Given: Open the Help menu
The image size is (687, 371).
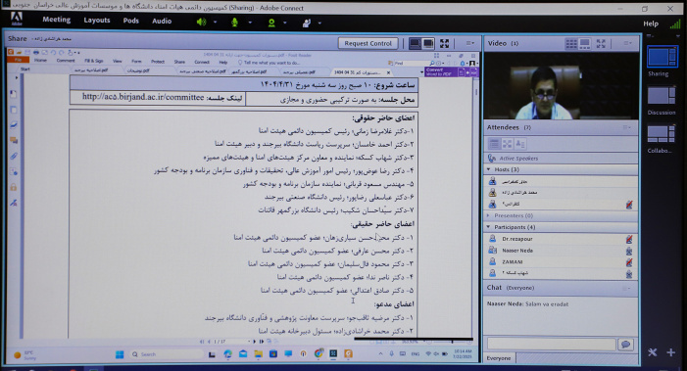Looking at the screenshot, I should click(651, 23).
